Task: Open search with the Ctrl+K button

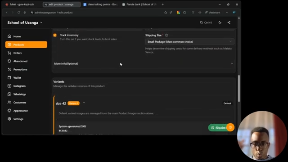Action: pyautogui.click(x=206, y=22)
